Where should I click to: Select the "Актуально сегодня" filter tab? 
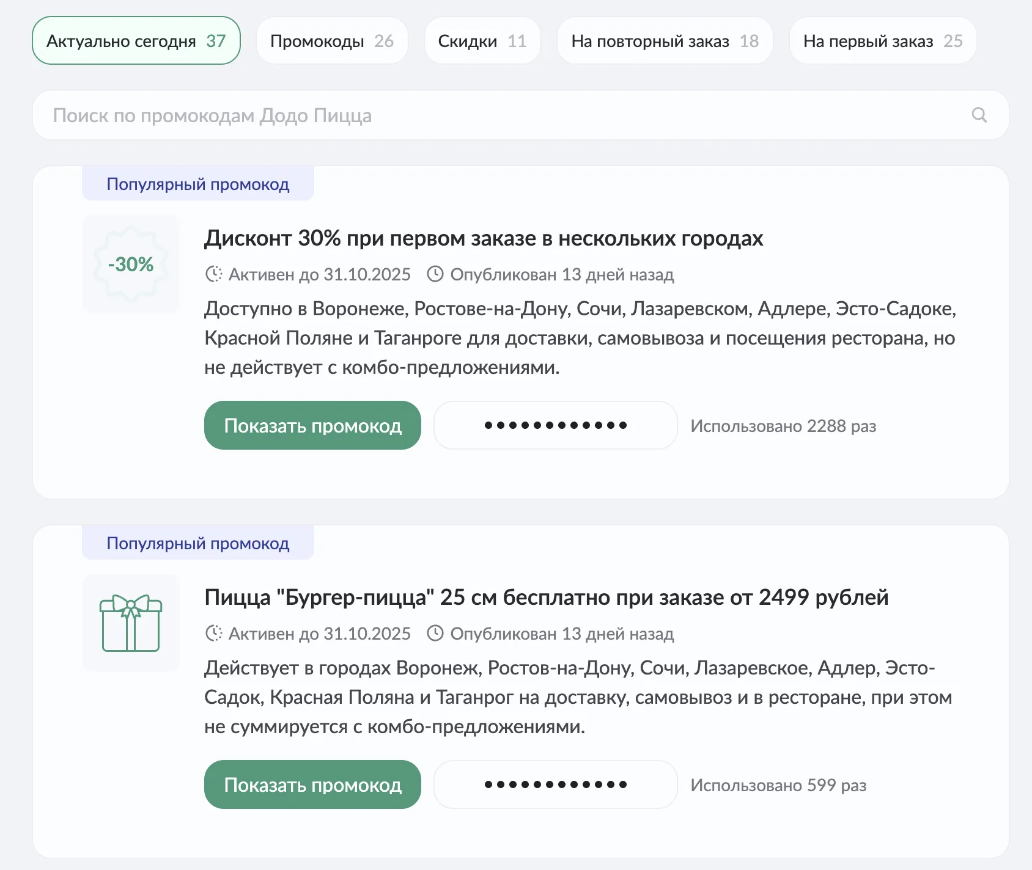pyautogui.click(x=136, y=40)
